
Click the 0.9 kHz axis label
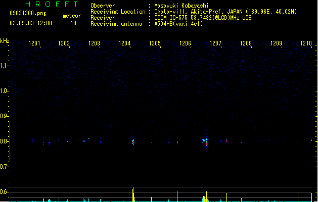tap(4, 116)
